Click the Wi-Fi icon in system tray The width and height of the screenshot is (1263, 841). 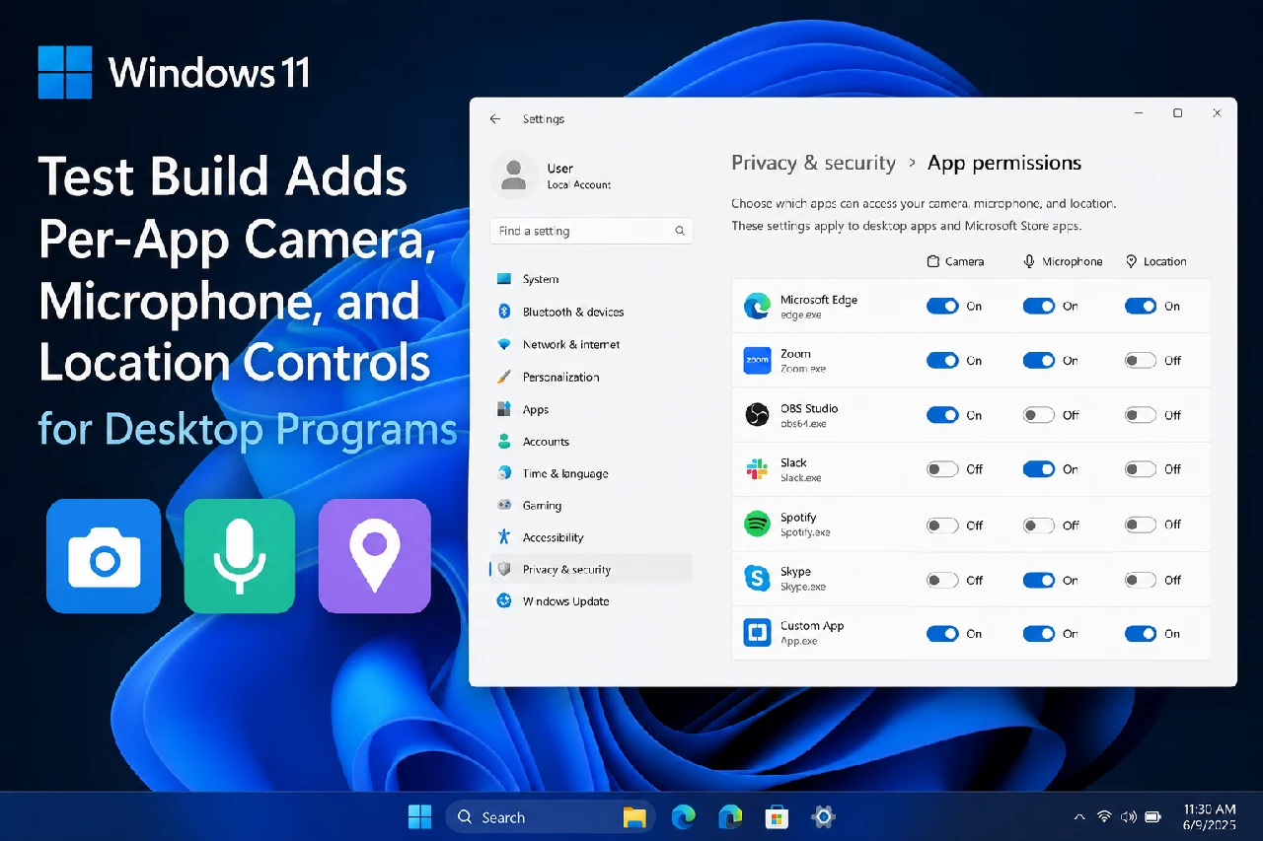[x=1104, y=817]
